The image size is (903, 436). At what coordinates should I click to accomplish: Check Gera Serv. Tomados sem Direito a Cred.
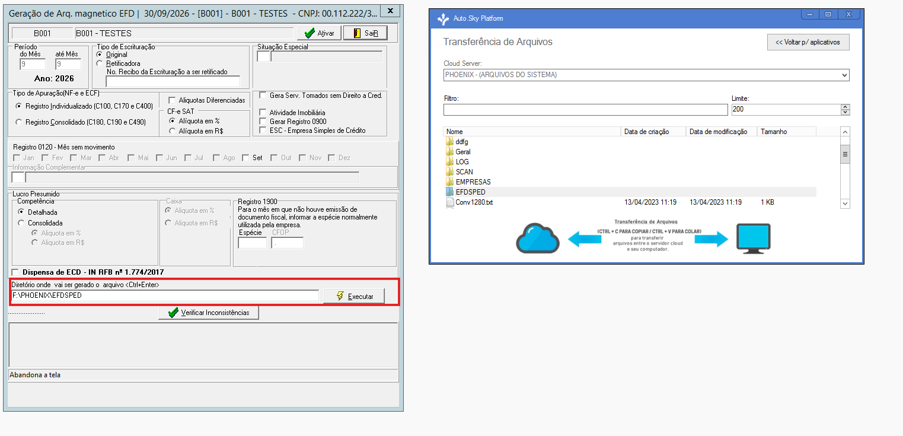[263, 95]
